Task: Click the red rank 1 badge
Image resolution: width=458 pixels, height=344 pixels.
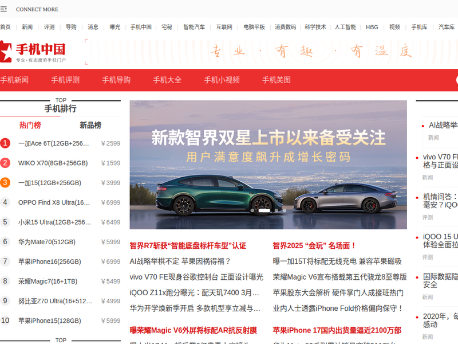Action: pos(5,143)
